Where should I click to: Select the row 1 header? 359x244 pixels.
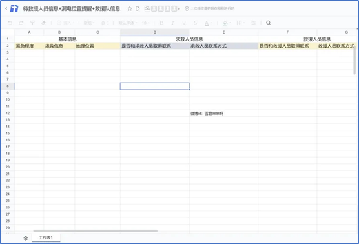pos(8,39)
